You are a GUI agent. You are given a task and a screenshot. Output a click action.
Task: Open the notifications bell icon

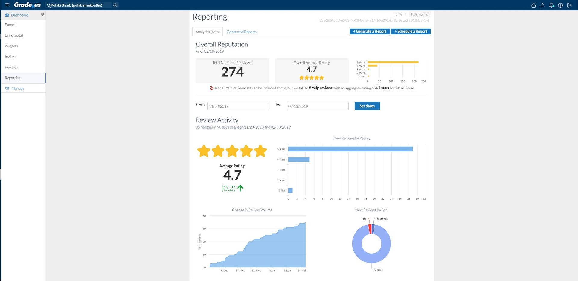click(552, 5)
